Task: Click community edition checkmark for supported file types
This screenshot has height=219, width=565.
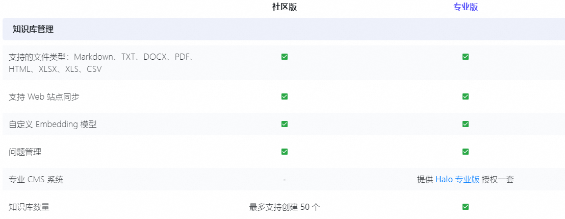Action: (x=285, y=57)
